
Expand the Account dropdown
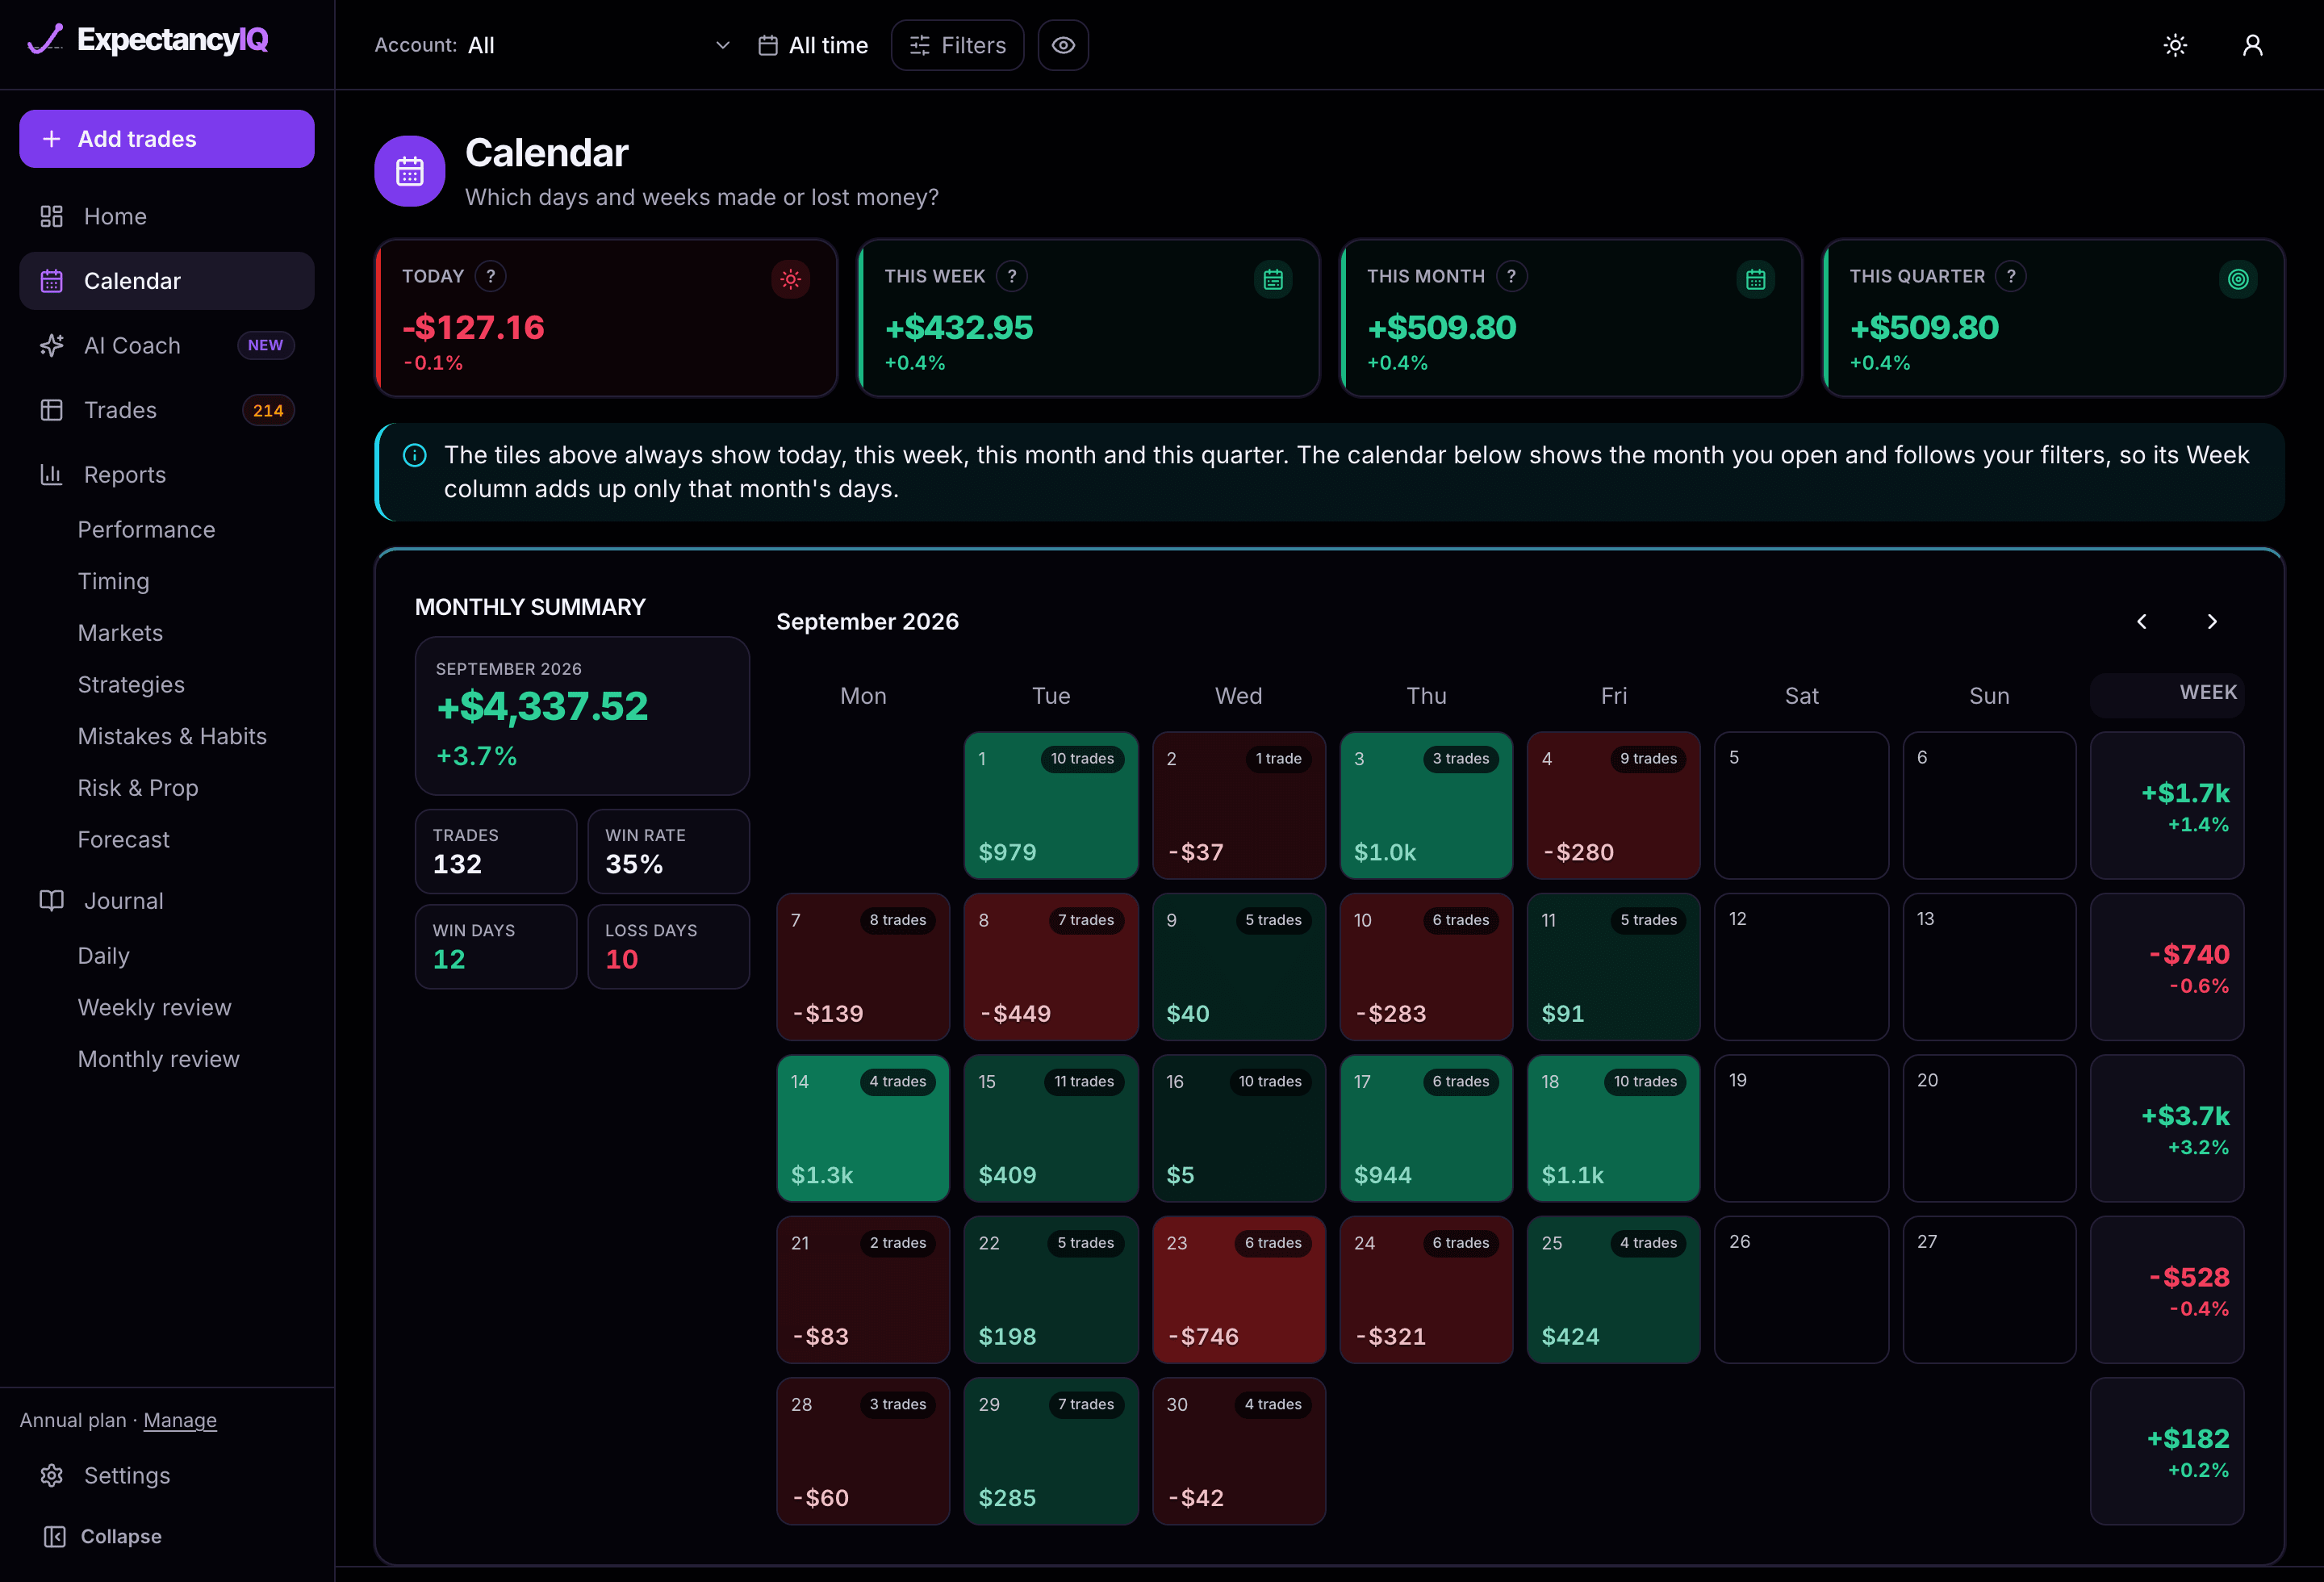[x=552, y=45]
